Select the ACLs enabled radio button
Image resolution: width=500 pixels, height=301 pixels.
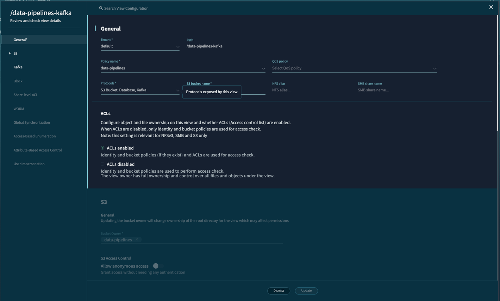(x=102, y=148)
